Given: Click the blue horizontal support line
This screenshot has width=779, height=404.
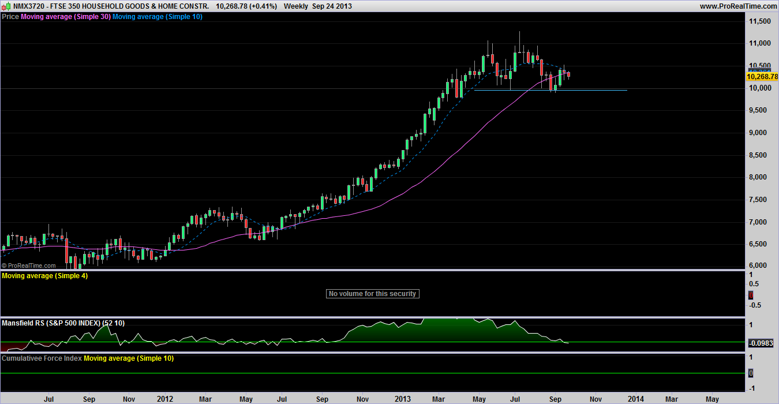Looking at the screenshot, I should [x=548, y=90].
